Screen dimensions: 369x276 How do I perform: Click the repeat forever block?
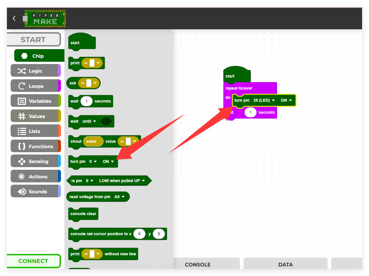(250, 88)
